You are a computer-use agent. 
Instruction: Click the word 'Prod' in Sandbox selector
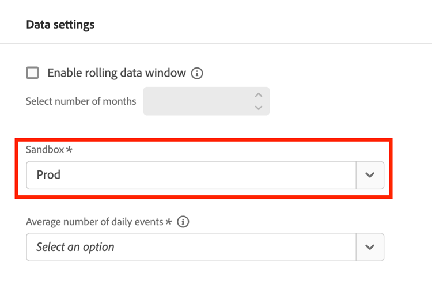tap(48, 175)
